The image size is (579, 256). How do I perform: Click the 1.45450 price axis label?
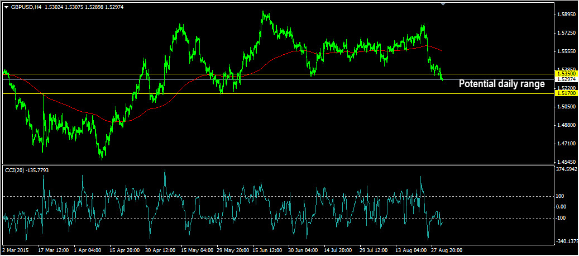(x=567, y=162)
